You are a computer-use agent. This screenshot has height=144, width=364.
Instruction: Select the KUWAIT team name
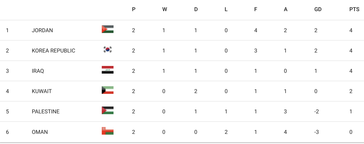[42, 91]
